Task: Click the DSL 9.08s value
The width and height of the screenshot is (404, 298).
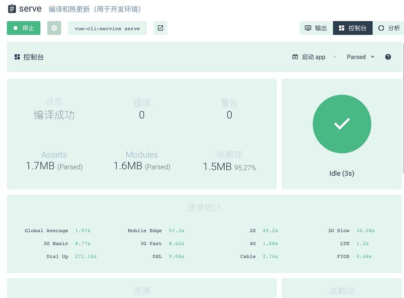Action: pyautogui.click(x=176, y=256)
